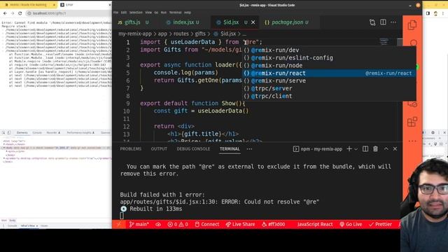Click gifts in the breadcrumb path
448x252 pixels.
click(x=200, y=34)
